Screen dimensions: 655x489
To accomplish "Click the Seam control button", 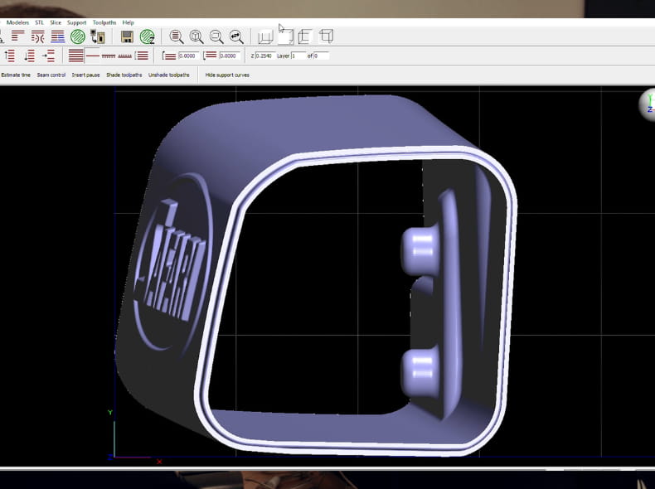I will click(51, 75).
